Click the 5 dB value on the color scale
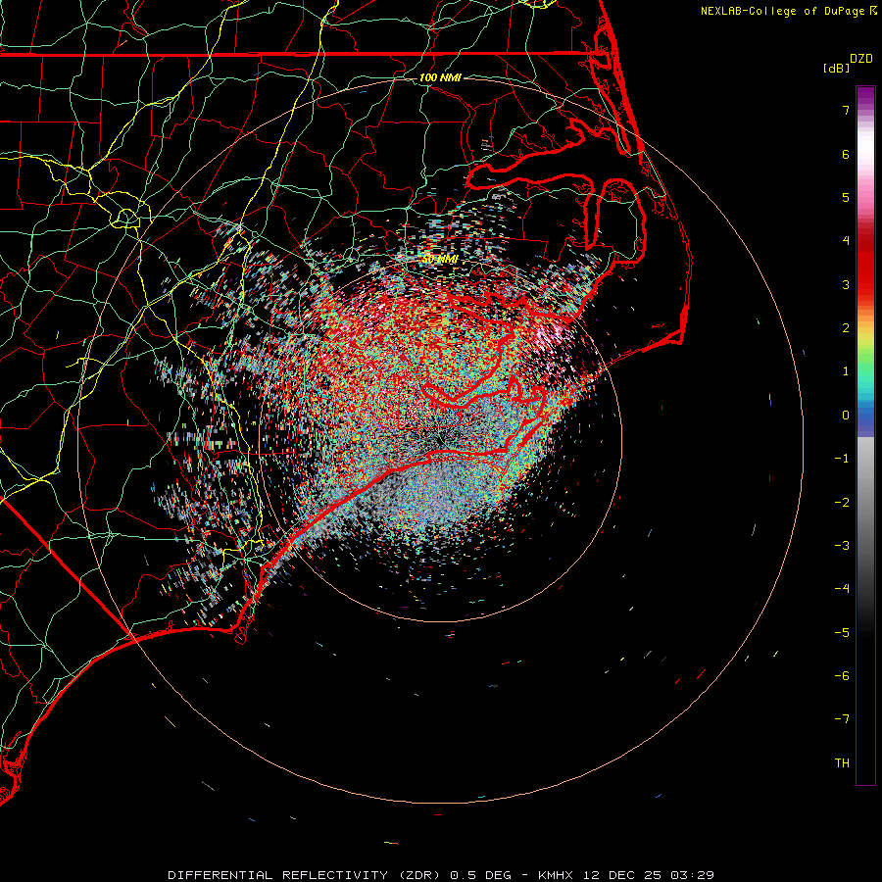Screen dimensions: 882x882 pyautogui.click(x=846, y=197)
